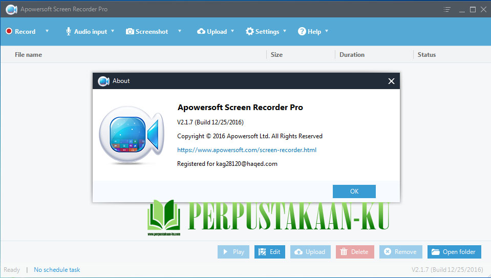
Task: Click the Copyright 2016 Apowersoft Ltd. text
Action: (x=250, y=136)
